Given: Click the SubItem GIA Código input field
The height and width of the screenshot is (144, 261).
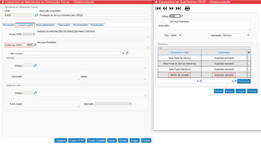Looking at the screenshot, I should (x=28, y=93).
